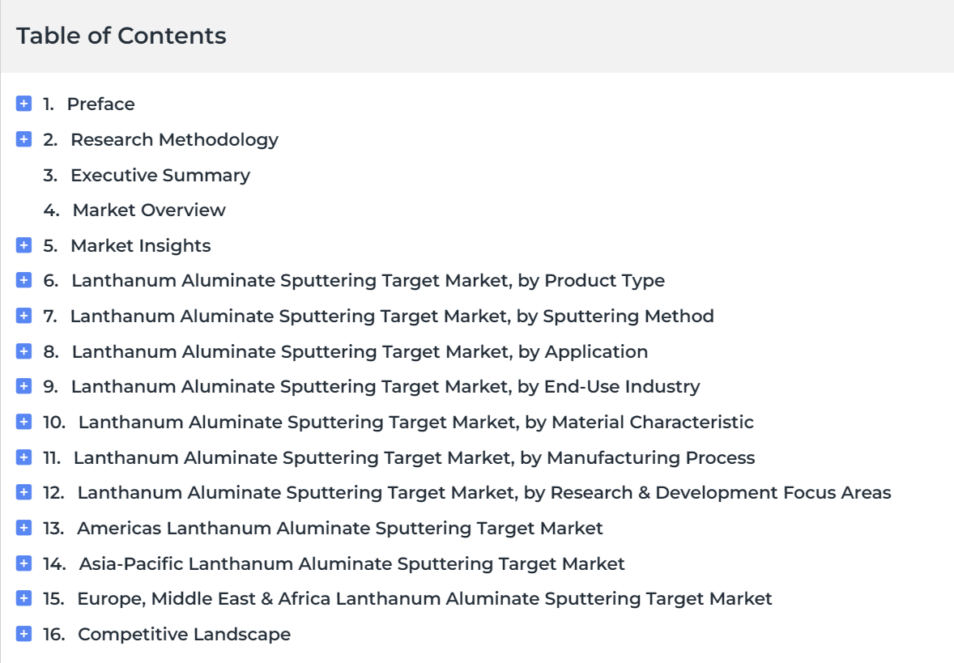Expand Research Methodology with its plus icon
The image size is (954, 663).
[x=23, y=139]
